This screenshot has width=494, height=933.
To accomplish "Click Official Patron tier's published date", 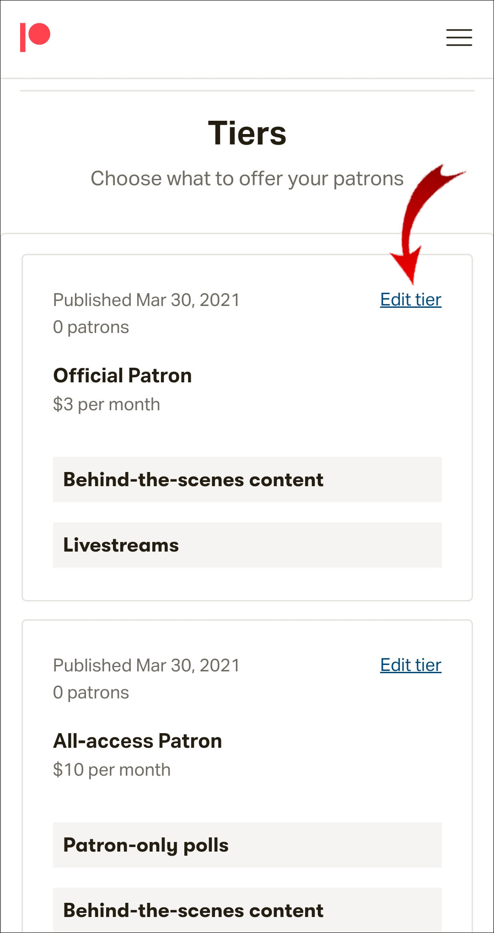I will 146,300.
